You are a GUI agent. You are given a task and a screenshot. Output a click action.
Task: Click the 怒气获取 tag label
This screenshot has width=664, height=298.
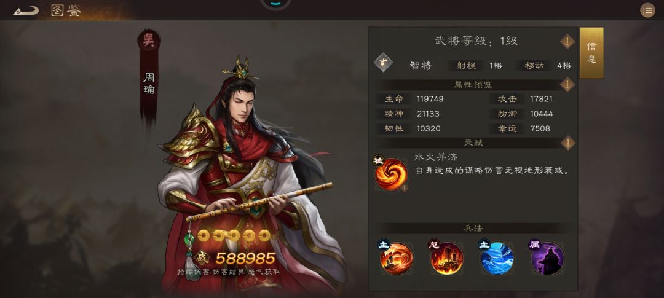pyautogui.click(x=264, y=272)
